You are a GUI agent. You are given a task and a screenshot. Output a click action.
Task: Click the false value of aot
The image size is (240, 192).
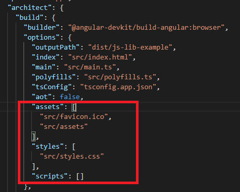(70, 97)
